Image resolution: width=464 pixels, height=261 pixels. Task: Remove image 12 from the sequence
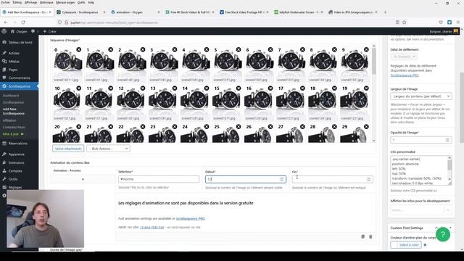pos(143,88)
